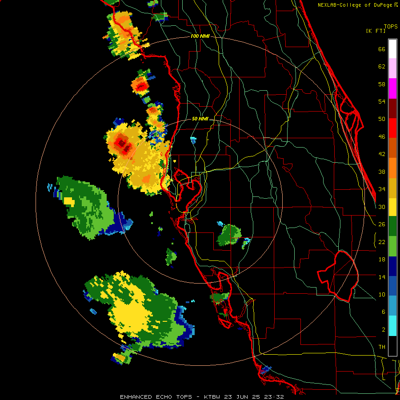The image size is (400, 400).
Task: Click the TOPS legend heading
Action: [391, 26]
